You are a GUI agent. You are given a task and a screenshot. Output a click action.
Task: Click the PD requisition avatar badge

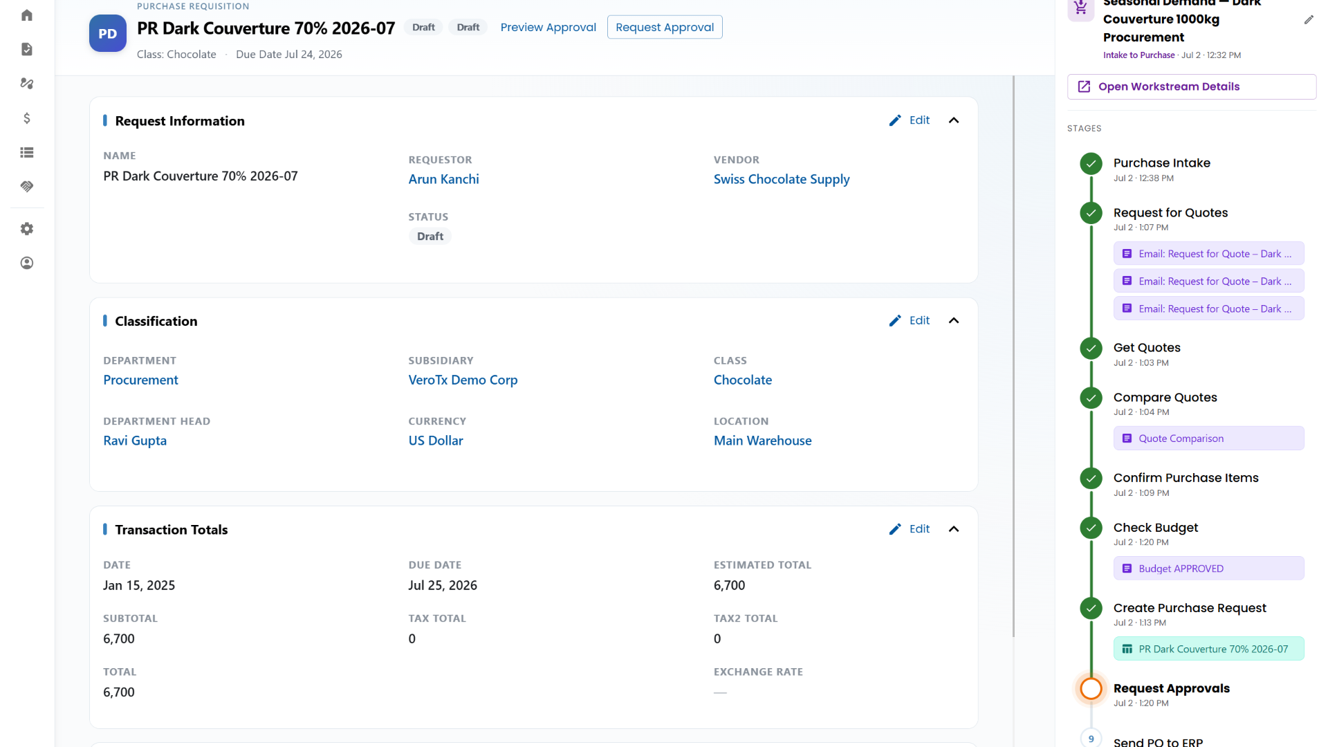click(x=108, y=33)
